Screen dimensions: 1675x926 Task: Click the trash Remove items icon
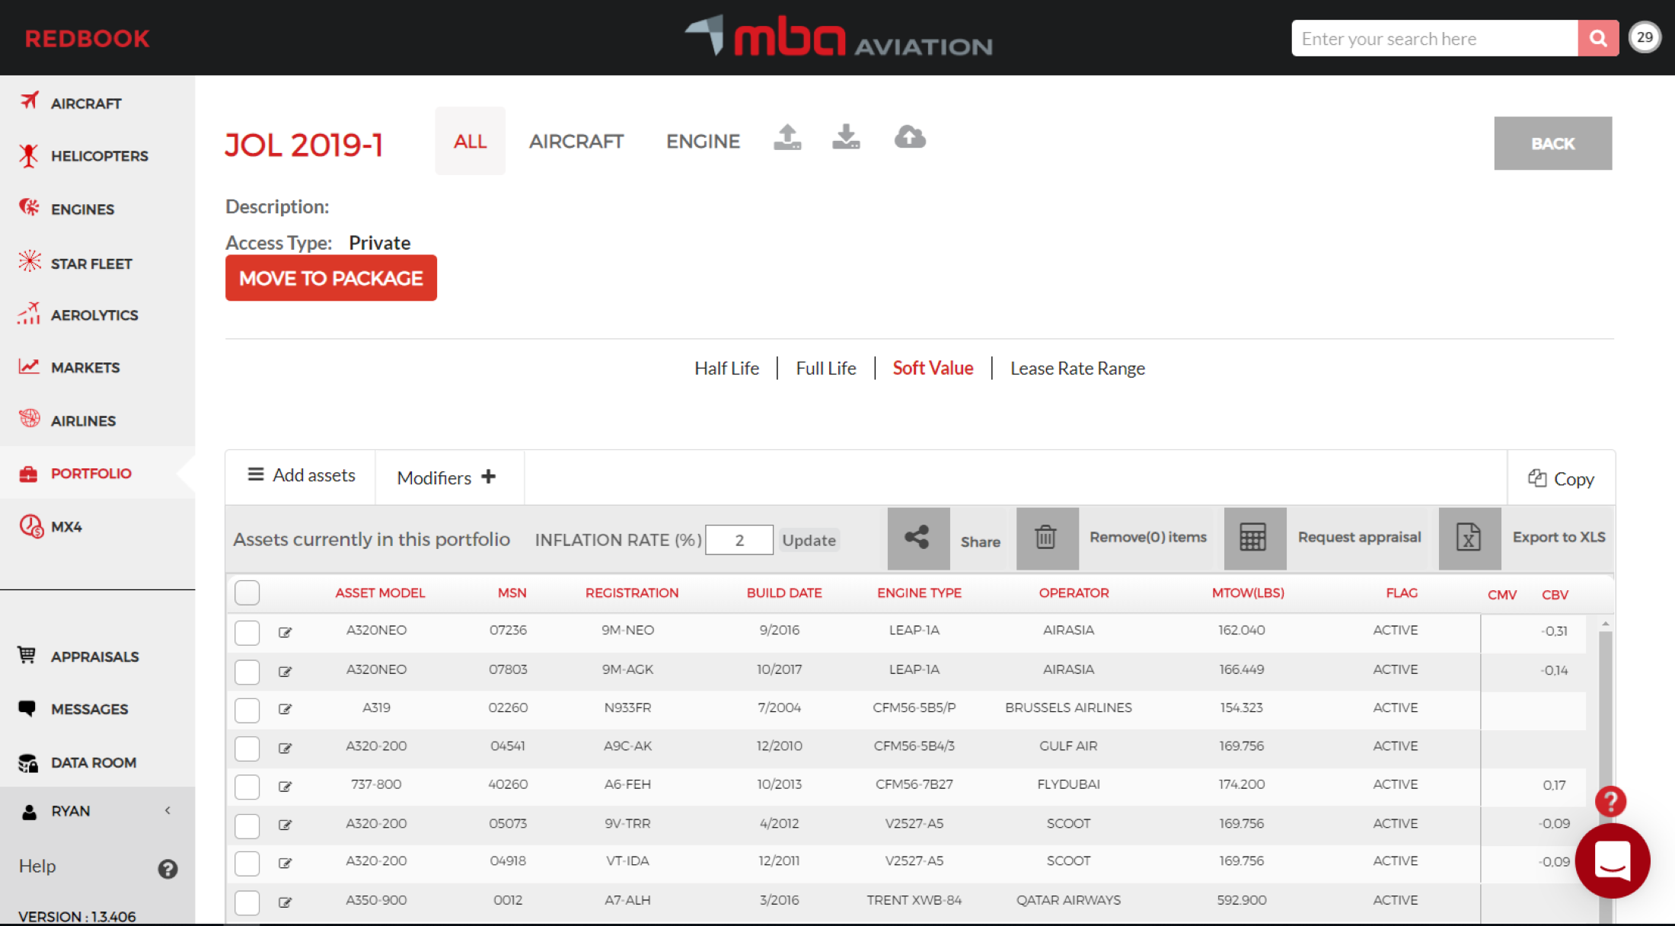point(1047,538)
